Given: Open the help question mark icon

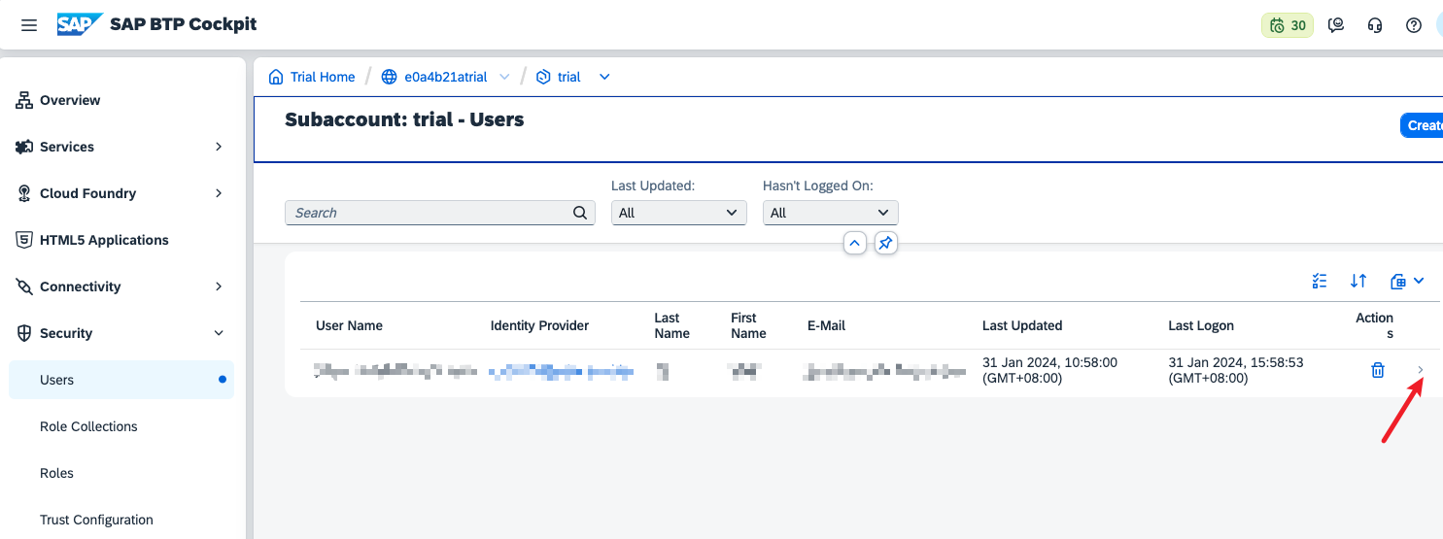Looking at the screenshot, I should [x=1414, y=25].
